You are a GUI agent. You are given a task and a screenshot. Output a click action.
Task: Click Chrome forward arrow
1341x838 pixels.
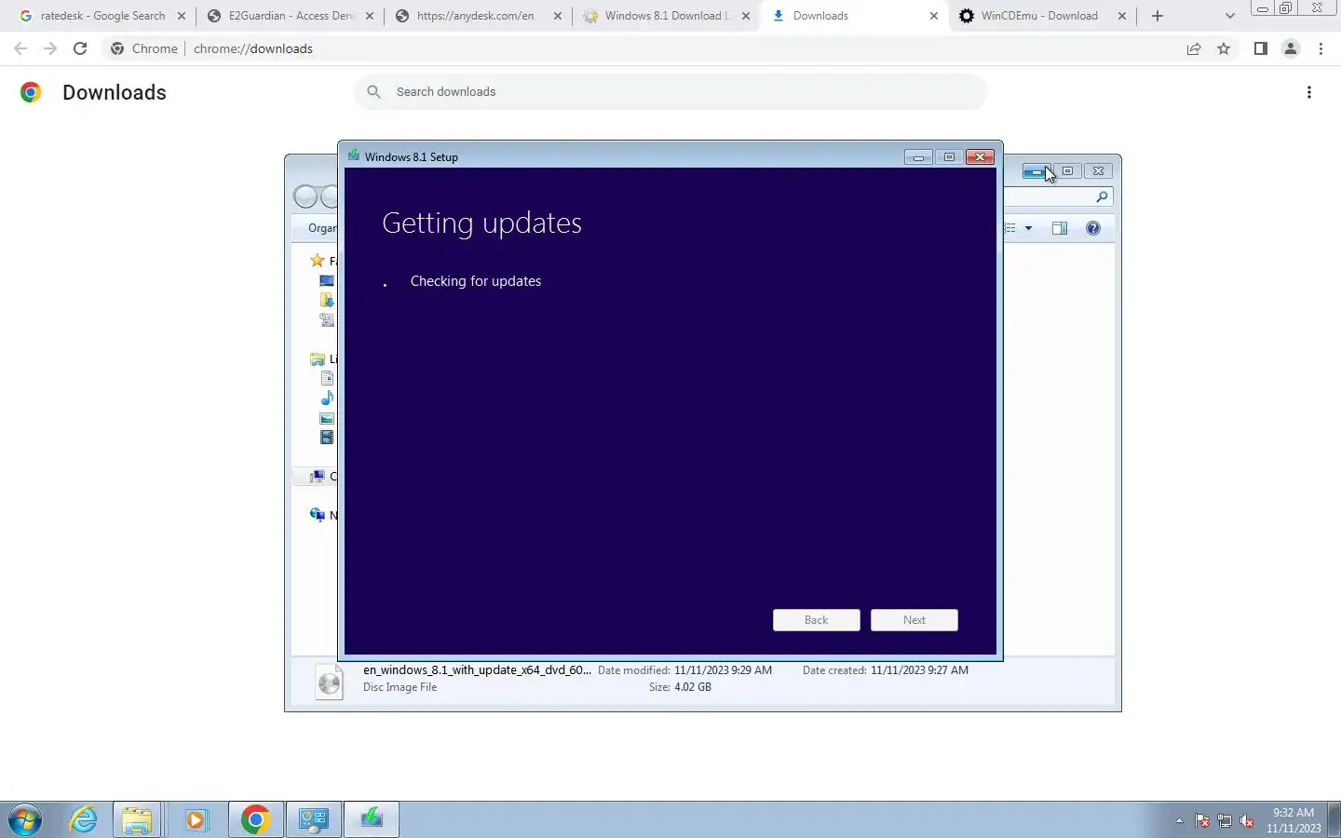[50, 48]
